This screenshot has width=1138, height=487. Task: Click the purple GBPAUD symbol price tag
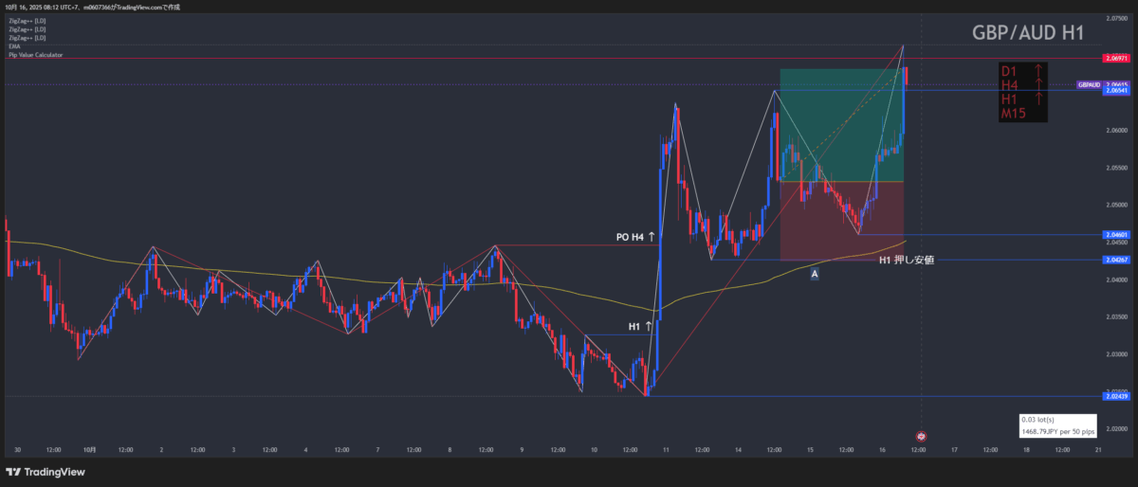(x=1089, y=84)
